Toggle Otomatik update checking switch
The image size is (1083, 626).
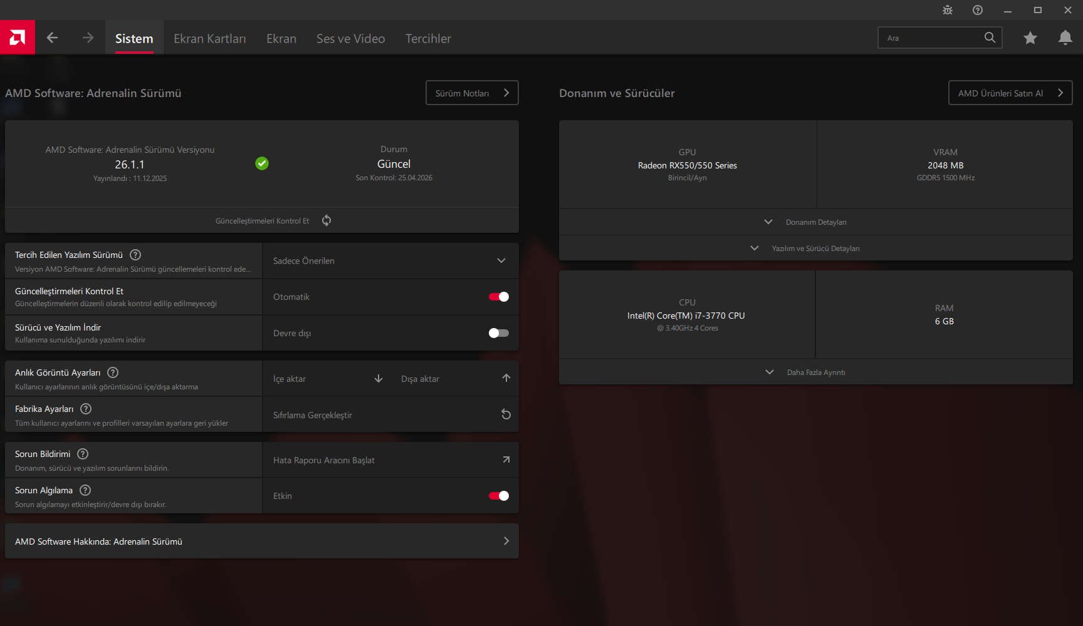click(x=499, y=297)
